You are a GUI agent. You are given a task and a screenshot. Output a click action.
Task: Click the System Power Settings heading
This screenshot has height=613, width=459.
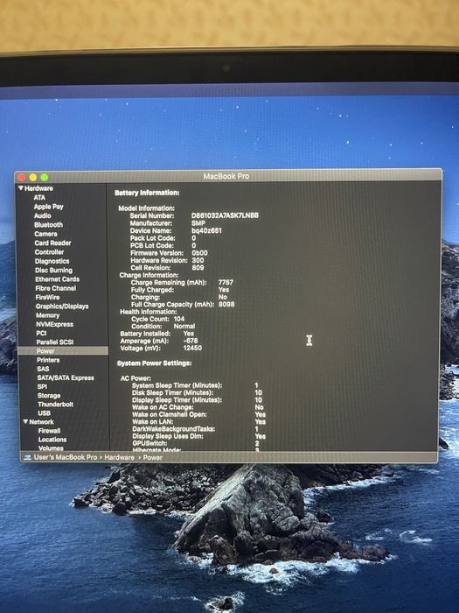point(154,363)
